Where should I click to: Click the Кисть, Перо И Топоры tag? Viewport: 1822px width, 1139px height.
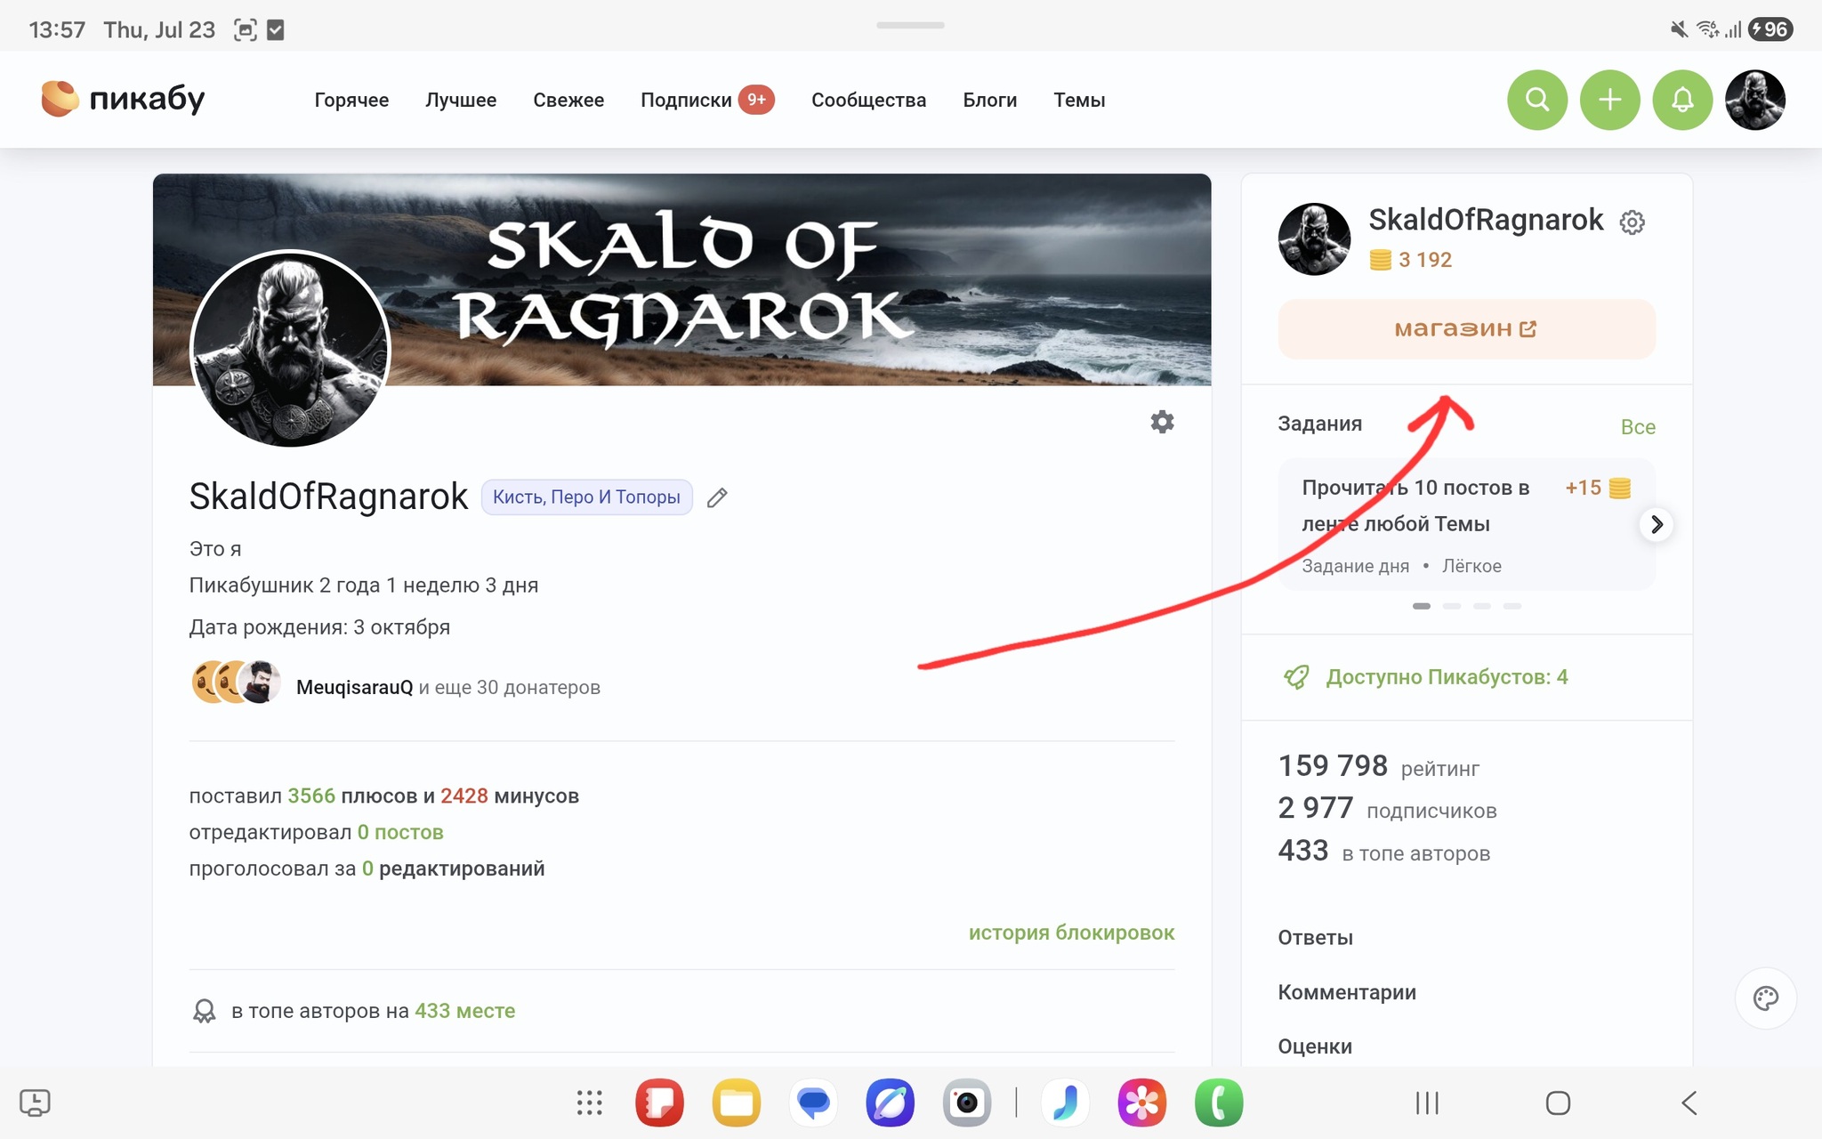pyautogui.click(x=586, y=497)
